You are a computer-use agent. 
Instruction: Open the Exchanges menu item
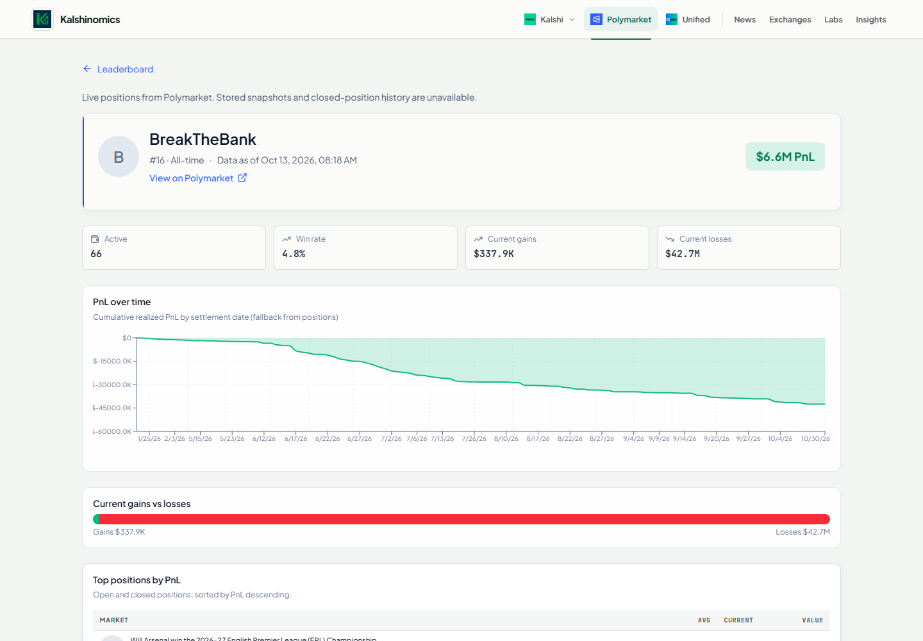tap(790, 19)
